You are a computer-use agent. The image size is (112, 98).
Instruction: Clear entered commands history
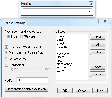[26, 89]
